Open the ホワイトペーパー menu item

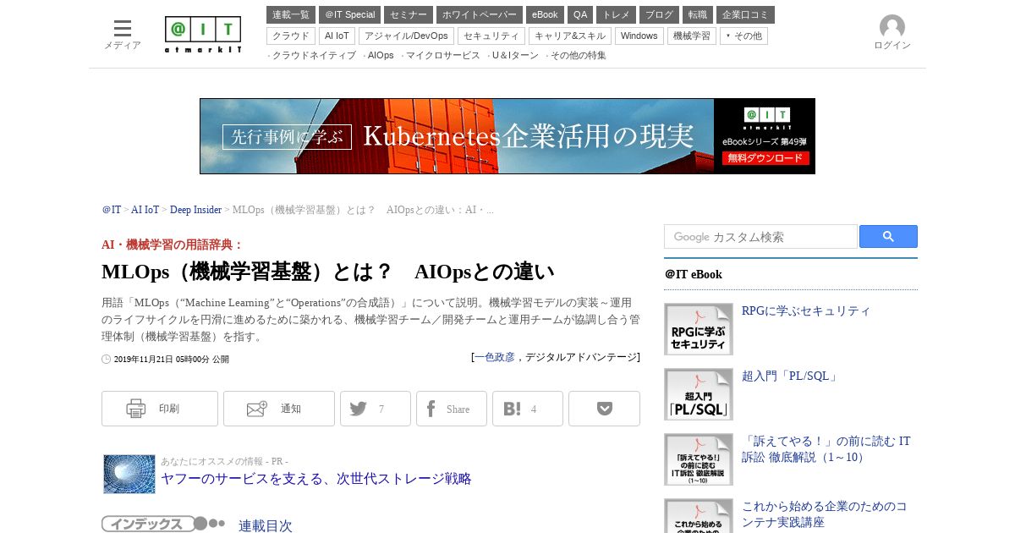[480, 14]
